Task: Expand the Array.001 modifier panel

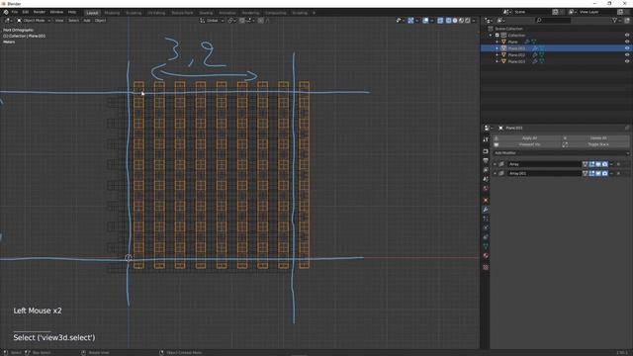Action: coord(495,173)
